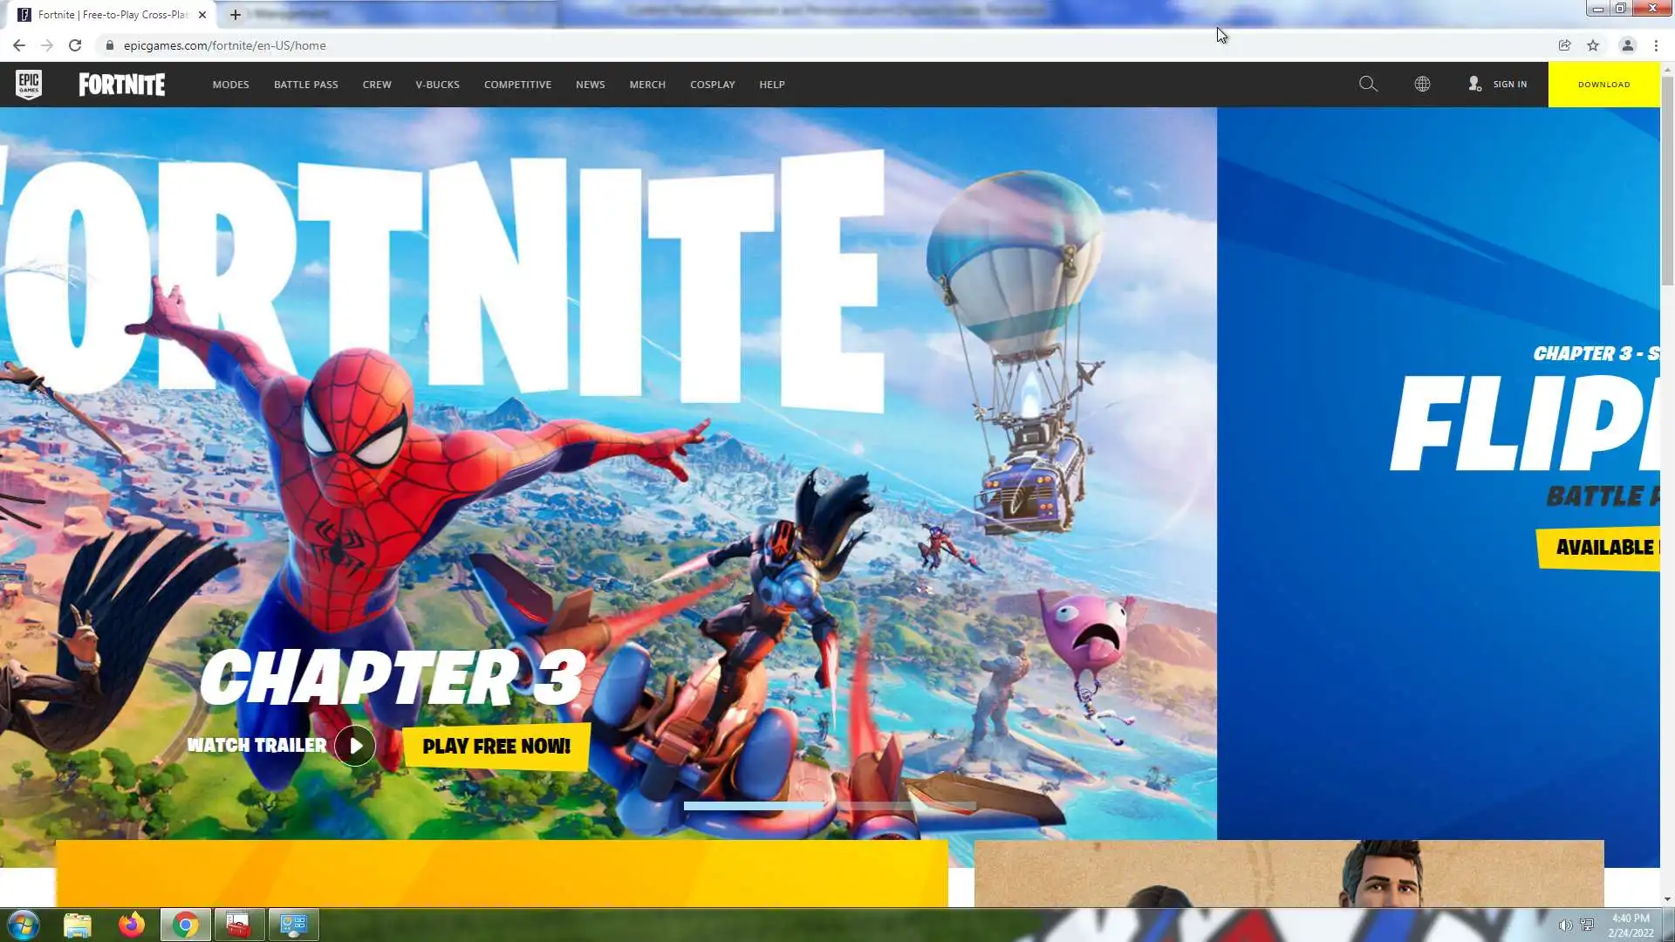
Task: Click the yellow Download button
Action: (x=1603, y=85)
